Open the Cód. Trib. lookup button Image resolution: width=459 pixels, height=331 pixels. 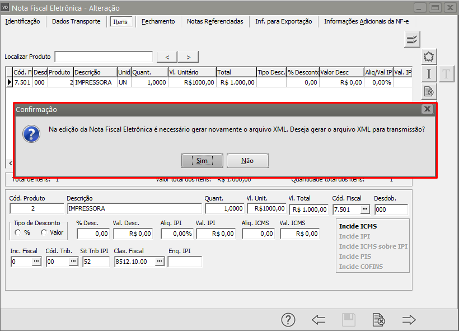click(x=72, y=262)
